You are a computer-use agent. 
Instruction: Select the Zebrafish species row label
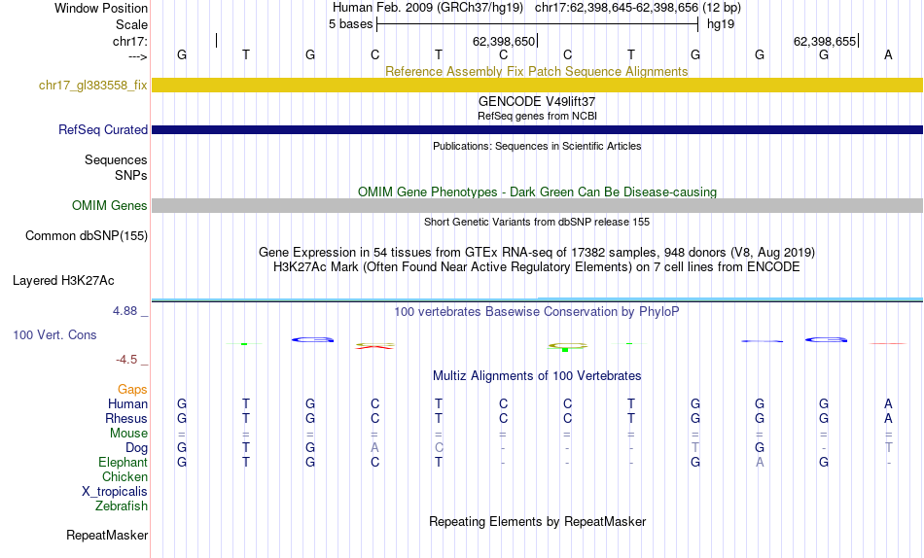pos(122,506)
